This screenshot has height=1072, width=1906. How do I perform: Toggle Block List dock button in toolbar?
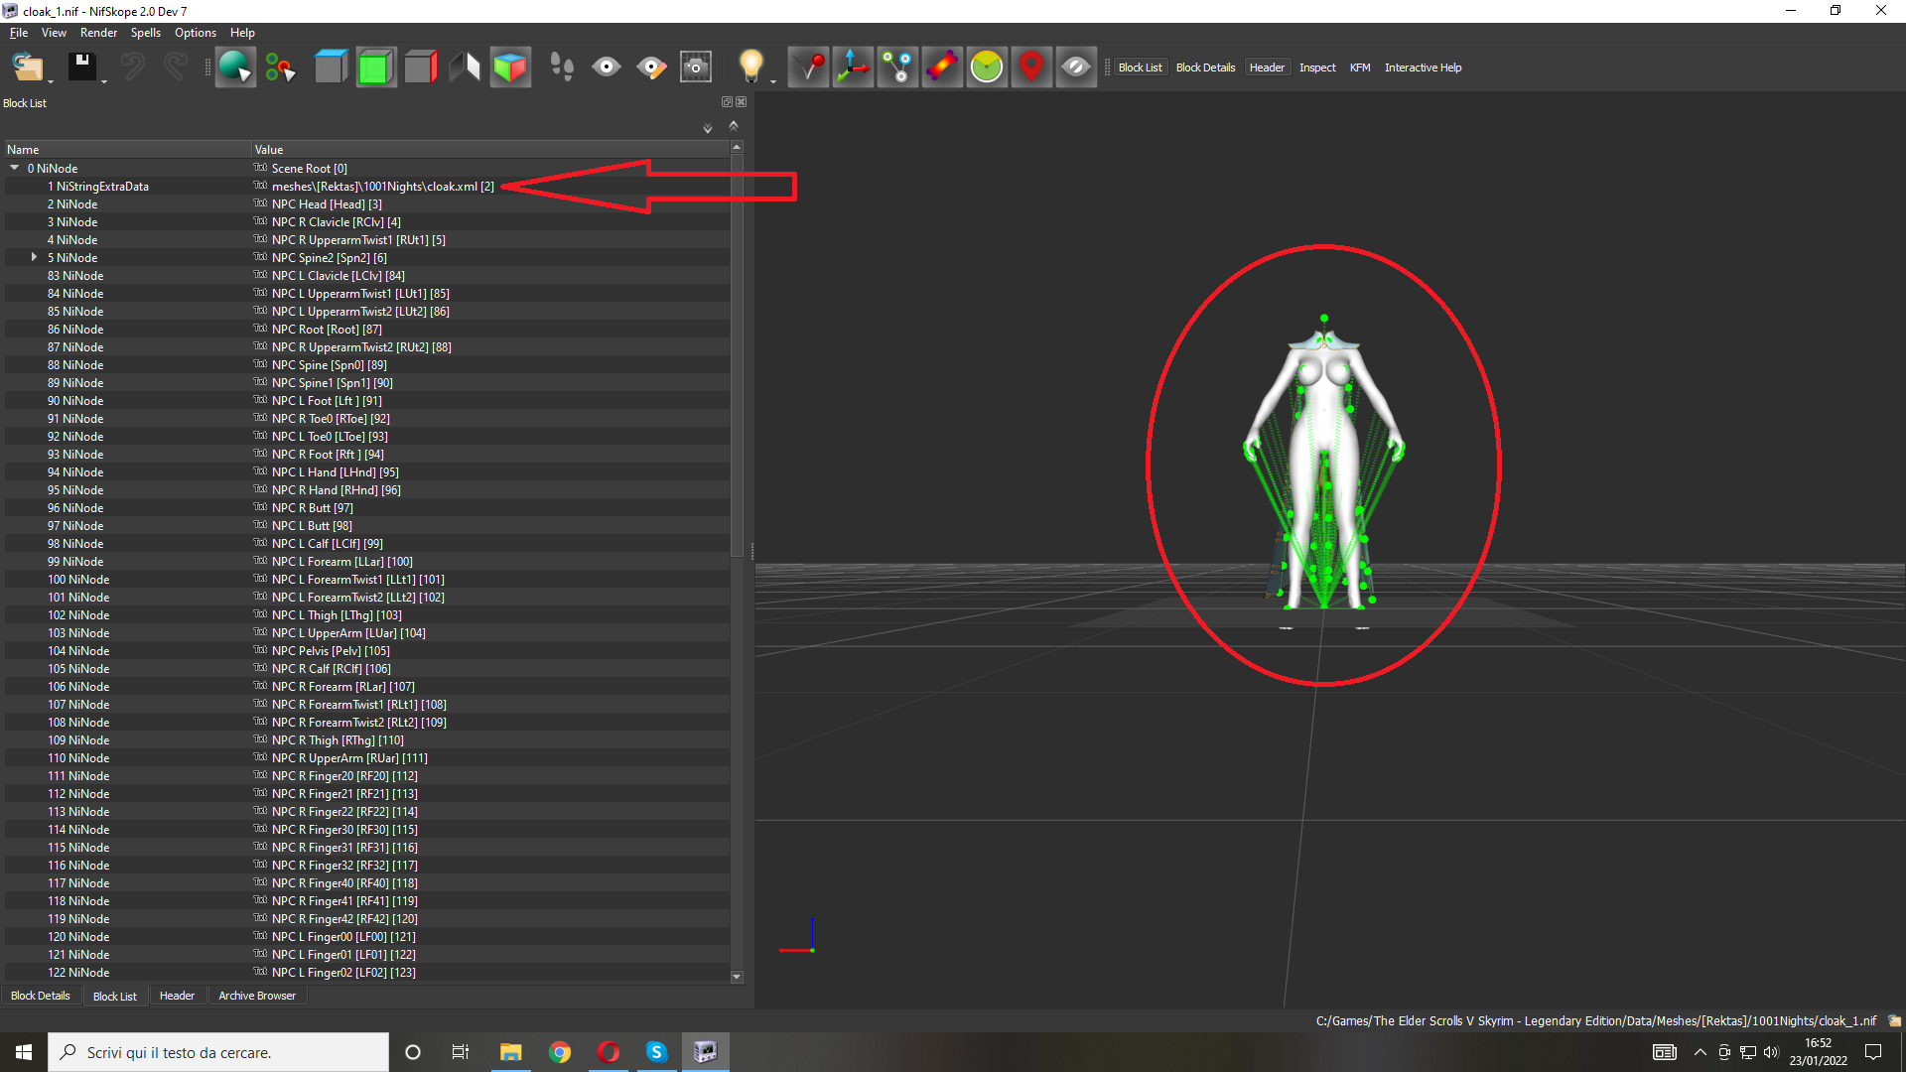[x=1140, y=67]
